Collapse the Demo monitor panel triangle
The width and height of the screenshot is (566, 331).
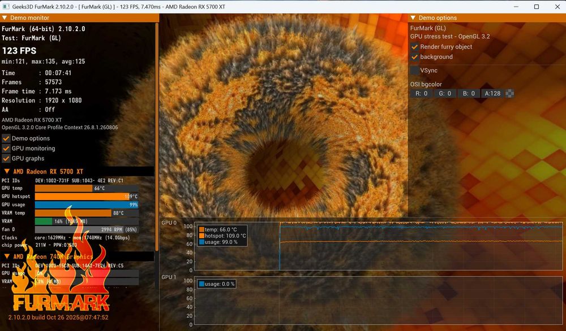point(5,18)
